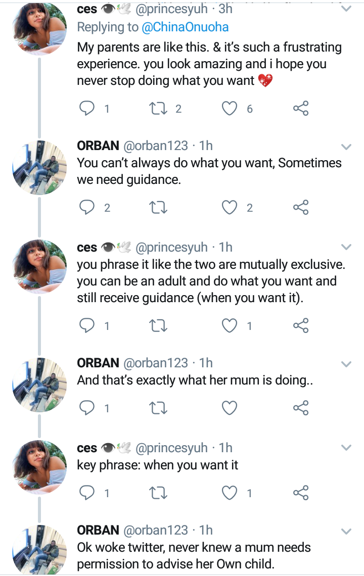Select the retweet icon on ces's mutually exclusive tweet

[x=159, y=325]
